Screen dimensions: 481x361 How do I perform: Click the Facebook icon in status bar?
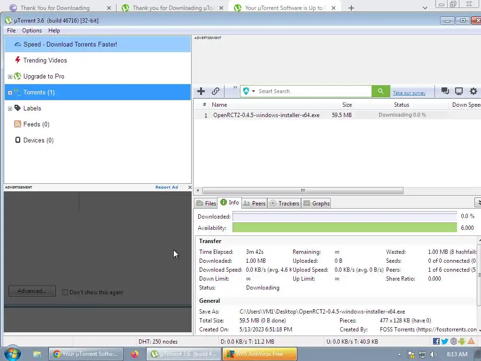tap(436, 341)
